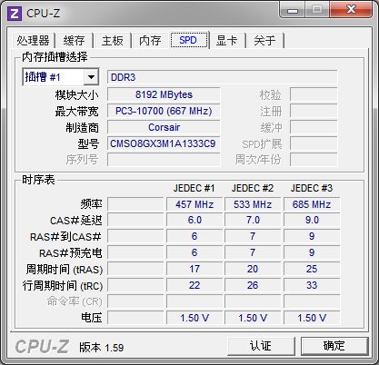379x365 pixels.
Task: Click the empty 周次/年份 field
Action: (x=314, y=160)
